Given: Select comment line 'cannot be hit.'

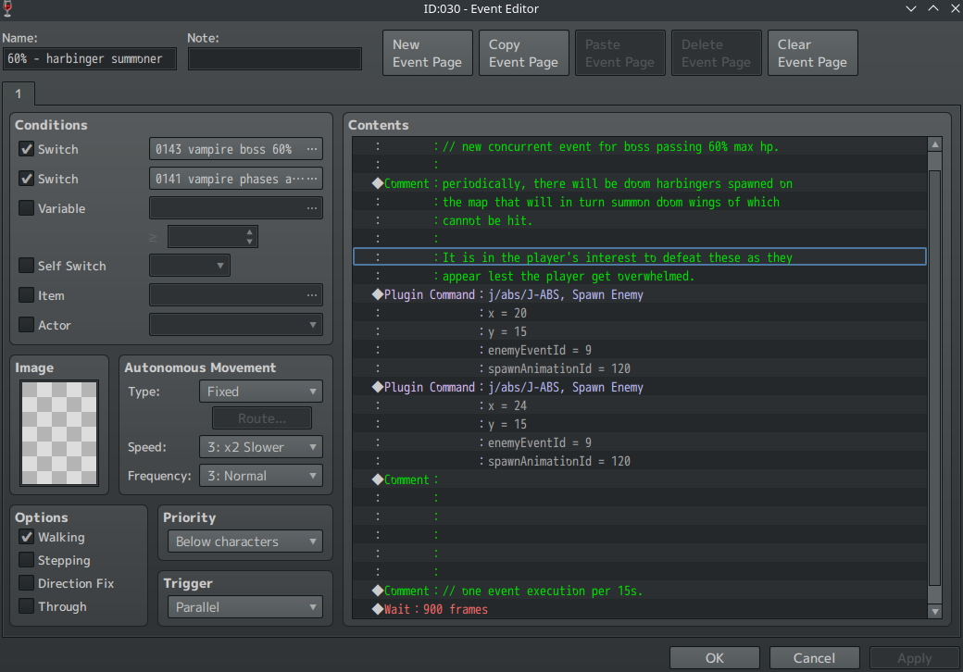Looking at the screenshot, I should pyautogui.click(x=640, y=220).
